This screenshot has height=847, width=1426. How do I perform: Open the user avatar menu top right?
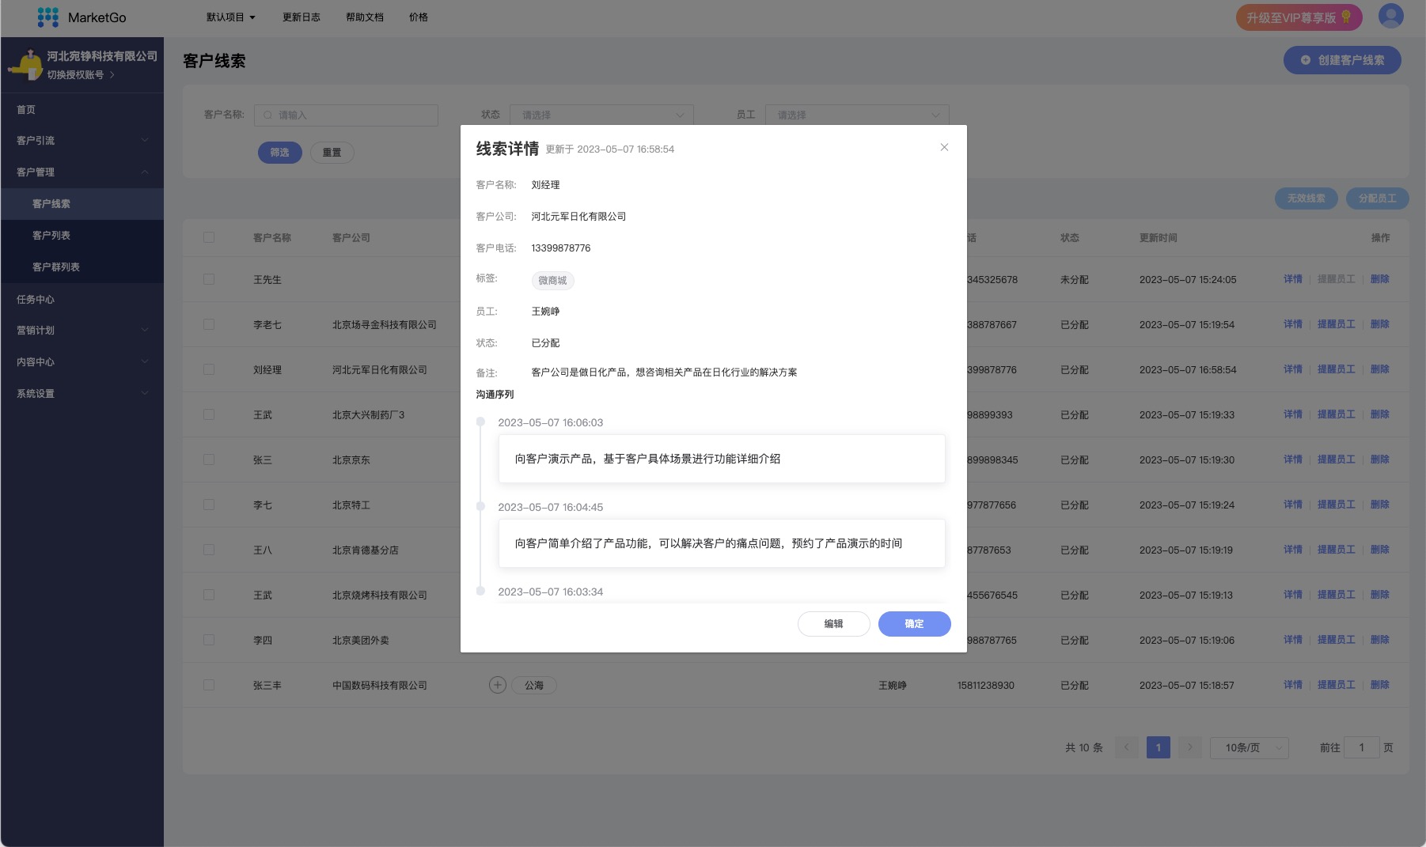1390,16
